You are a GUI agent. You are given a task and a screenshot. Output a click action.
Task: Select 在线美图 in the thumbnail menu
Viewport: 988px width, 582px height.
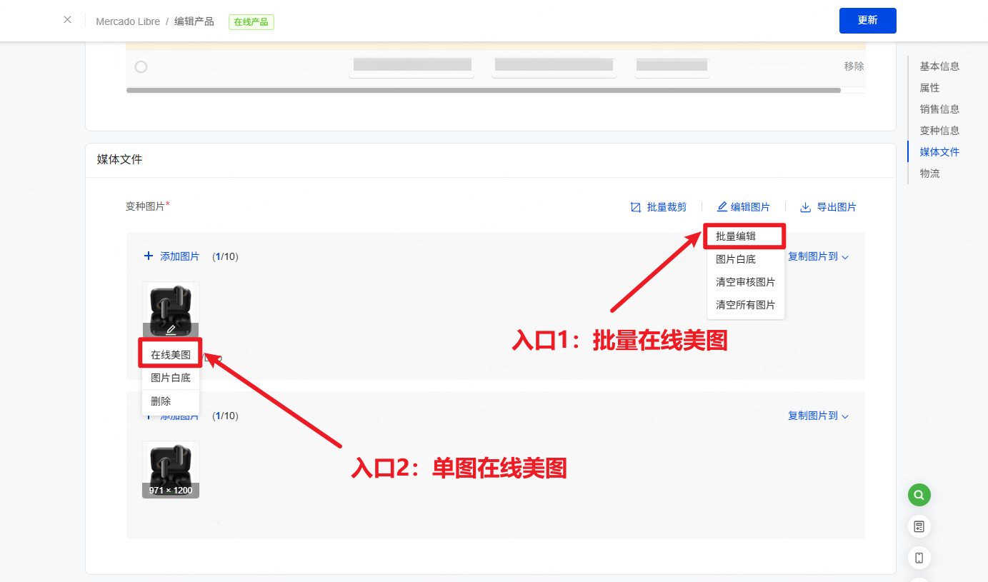click(x=171, y=354)
